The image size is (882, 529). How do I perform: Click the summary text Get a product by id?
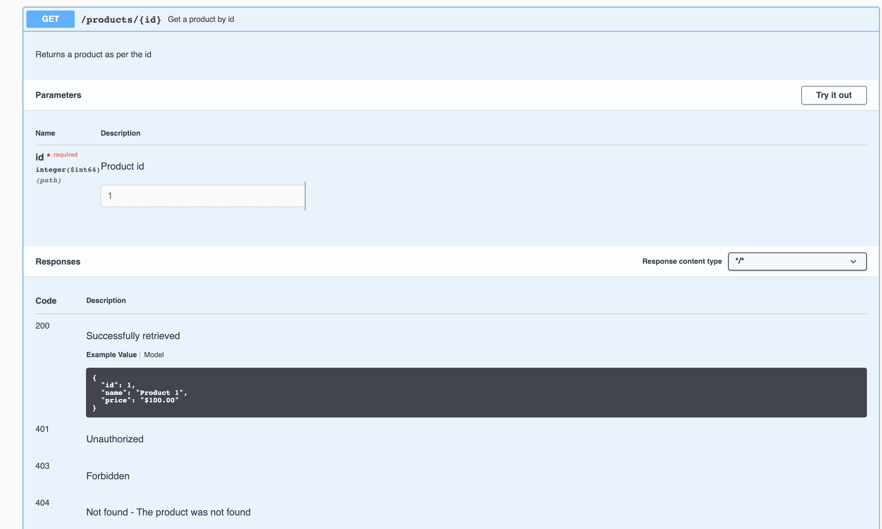tap(201, 19)
